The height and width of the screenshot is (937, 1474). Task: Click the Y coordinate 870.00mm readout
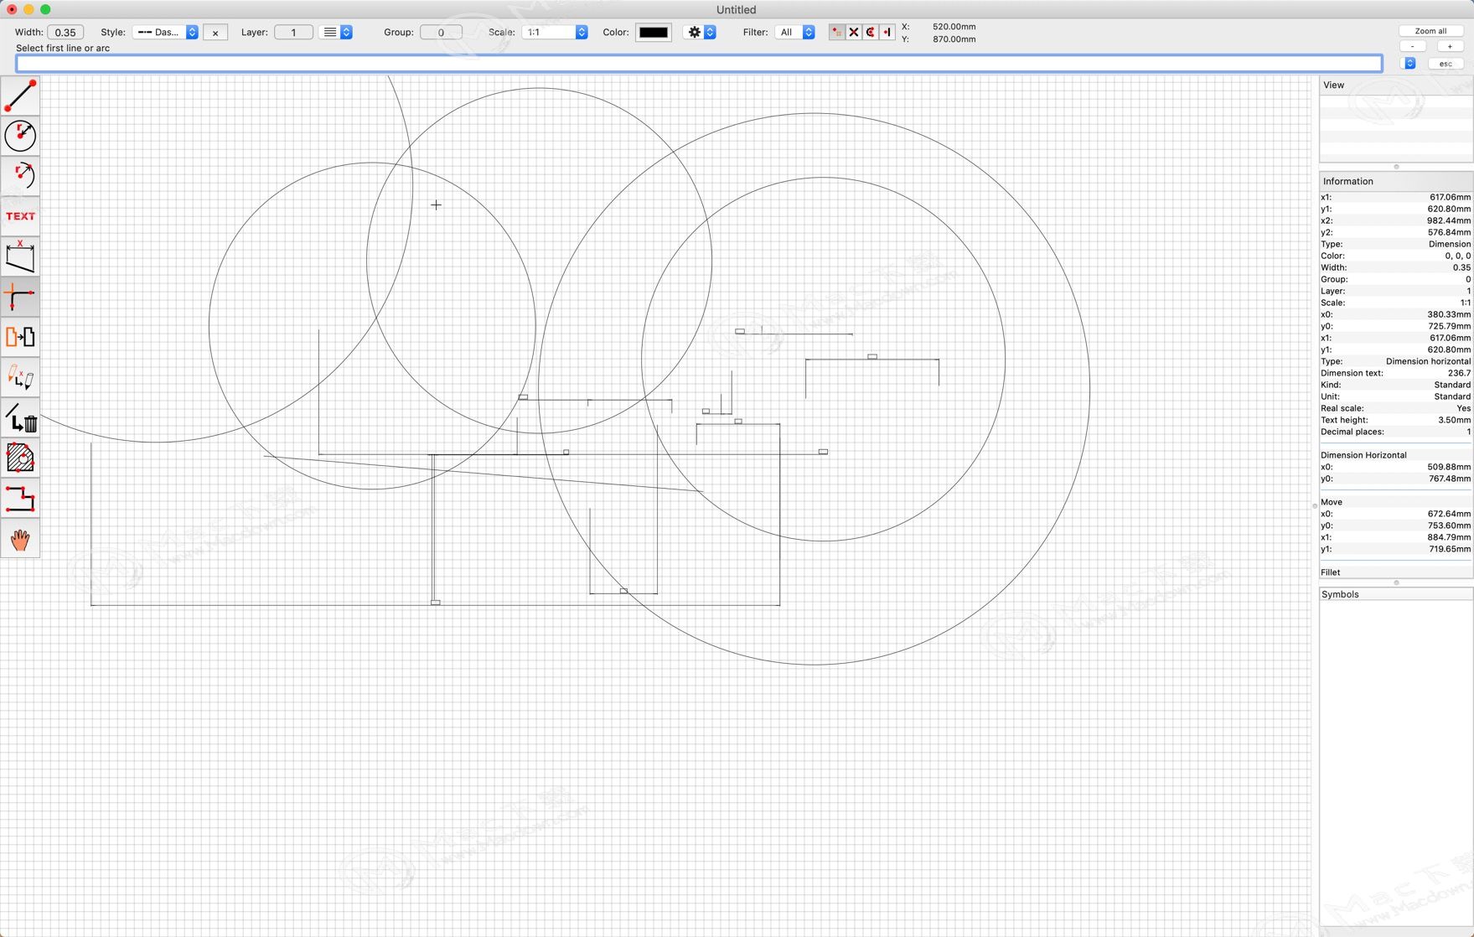coord(954,39)
